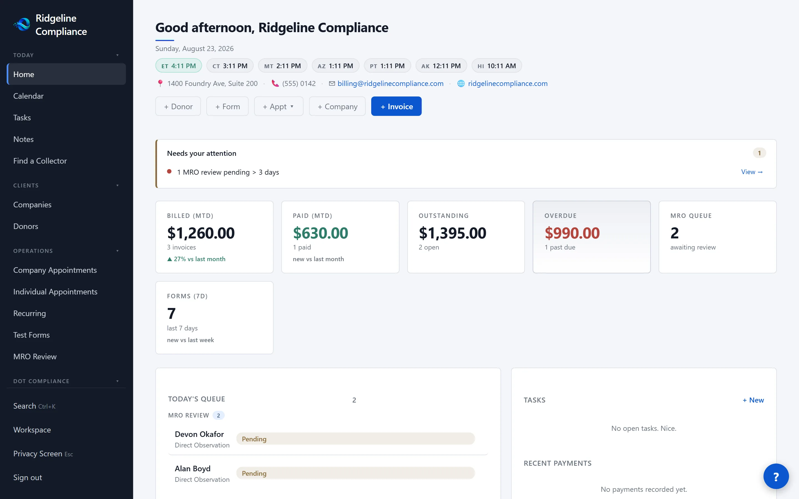Go to Home in sidebar

pos(66,74)
